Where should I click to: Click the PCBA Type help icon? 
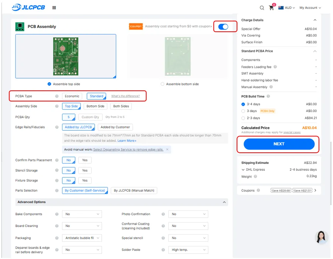(x=57, y=96)
